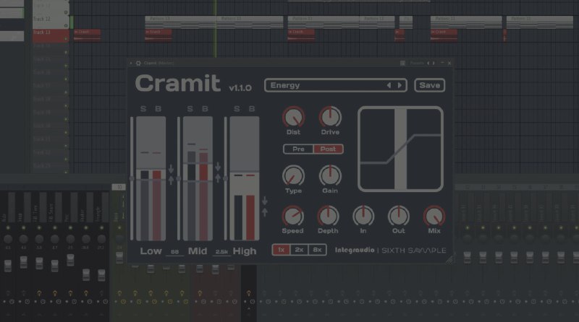The width and height of the screenshot is (579, 322).
Task: Select 1x oversampling
Action: [x=281, y=250]
